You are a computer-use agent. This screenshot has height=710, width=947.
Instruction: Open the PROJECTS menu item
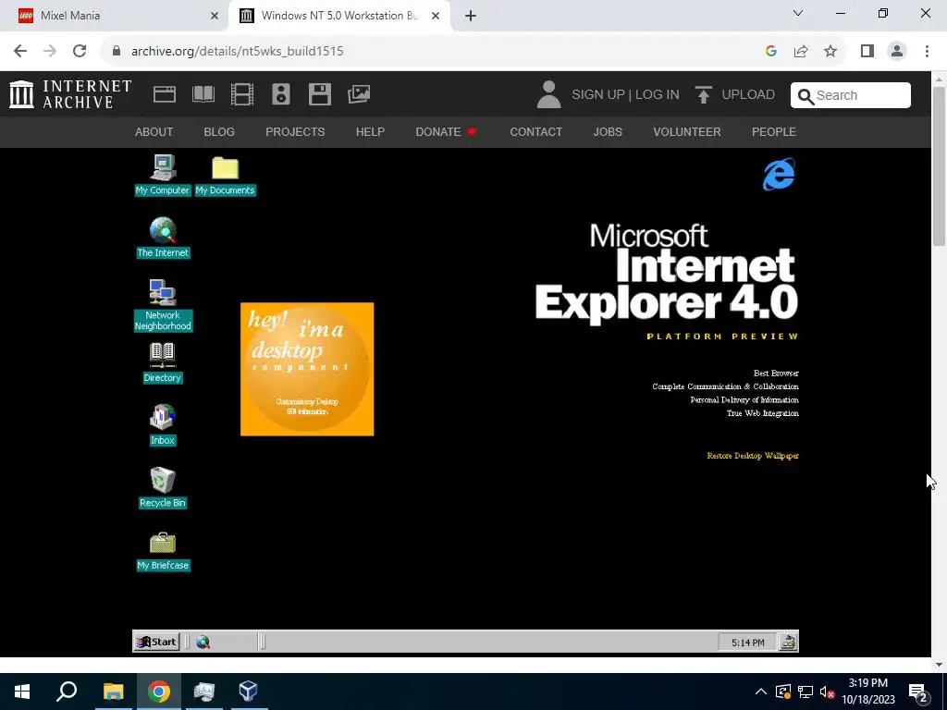pyautogui.click(x=295, y=131)
